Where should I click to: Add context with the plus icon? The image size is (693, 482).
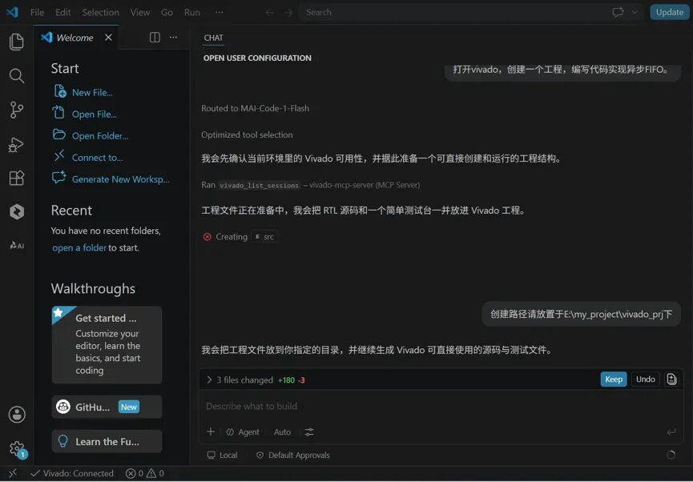[x=211, y=432]
